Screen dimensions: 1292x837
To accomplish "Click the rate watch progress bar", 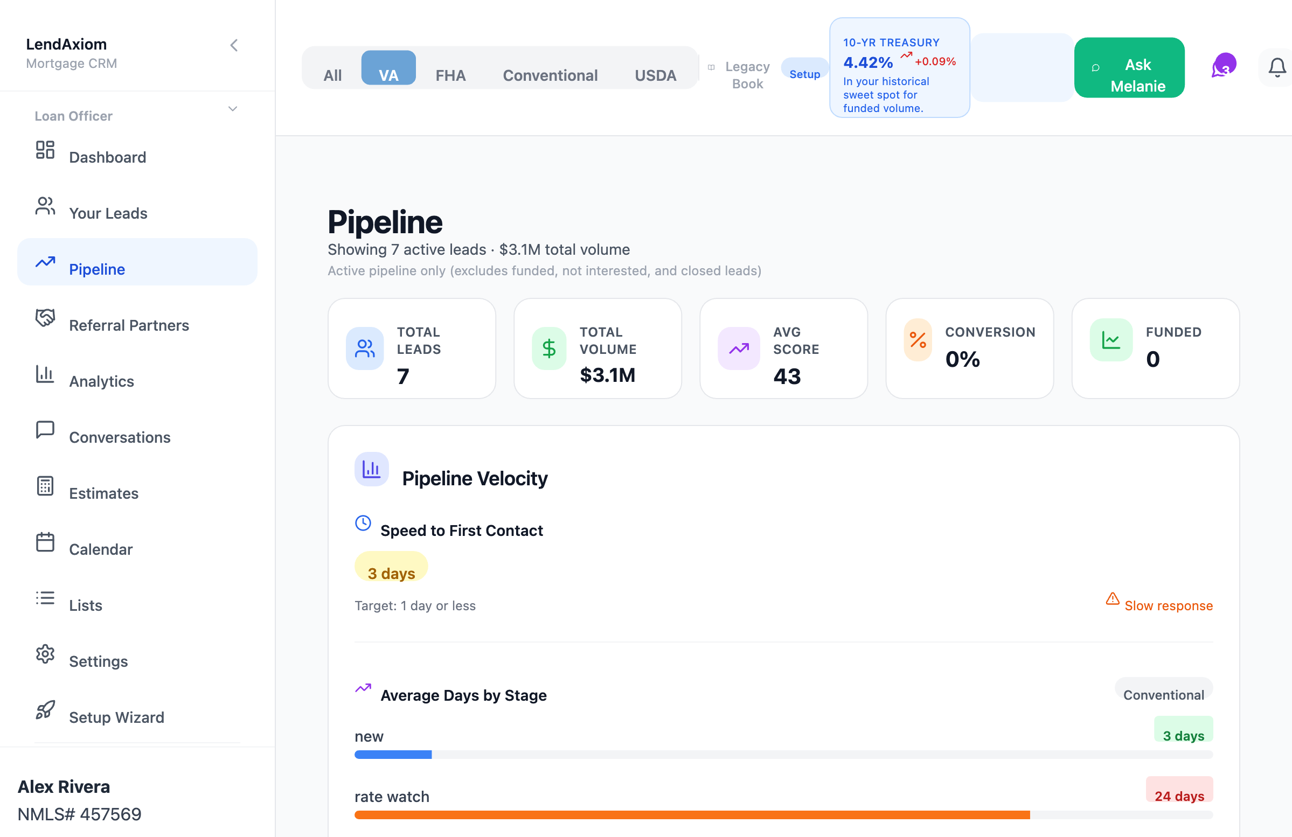I will [783, 815].
